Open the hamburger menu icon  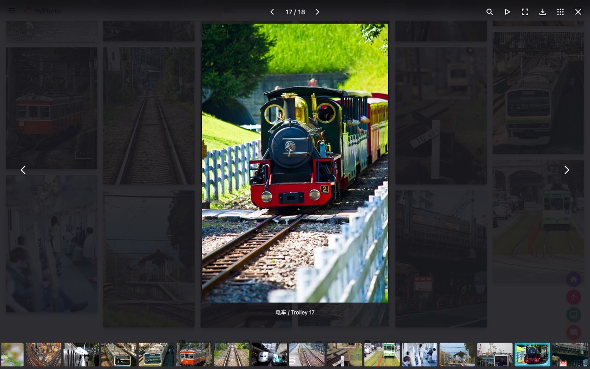12,11
